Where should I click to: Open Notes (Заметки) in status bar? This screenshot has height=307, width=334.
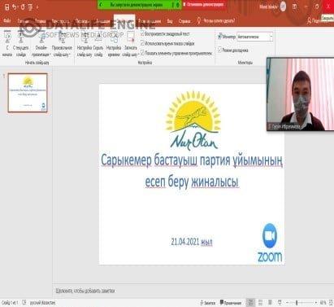click(x=207, y=303)
